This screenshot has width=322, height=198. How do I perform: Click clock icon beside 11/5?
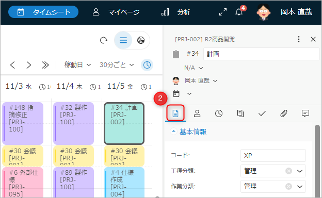[144, 87]
